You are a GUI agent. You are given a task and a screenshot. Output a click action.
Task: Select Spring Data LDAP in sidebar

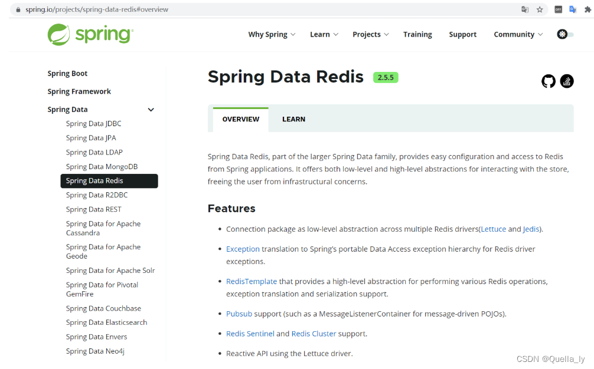coord(94,152)
